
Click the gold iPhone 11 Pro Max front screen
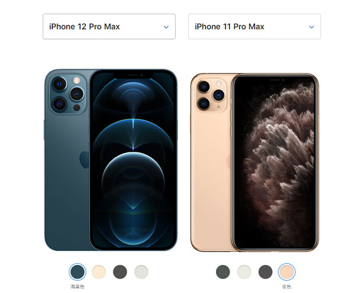[x=275, y=163]
